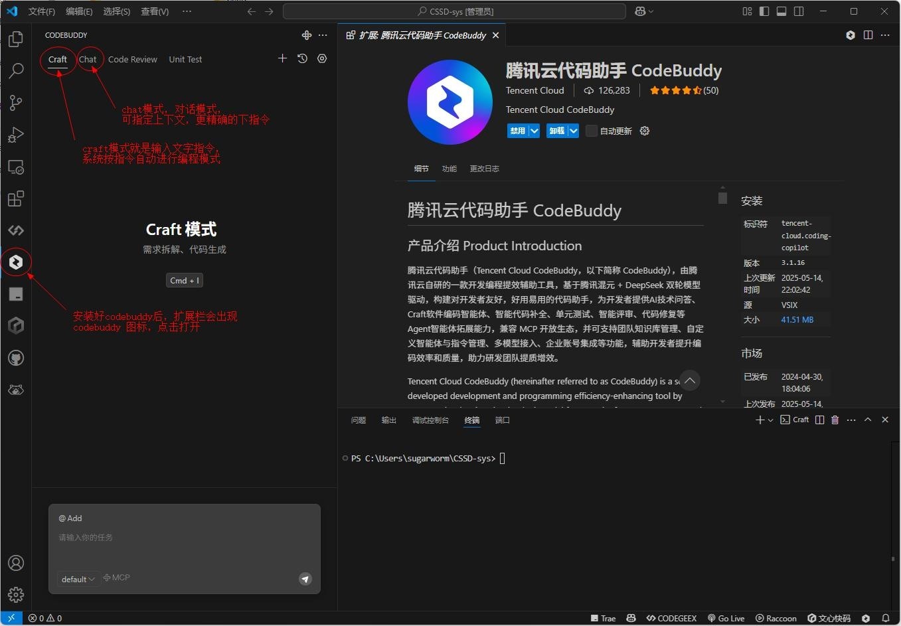The image size is (901, 626).
Task: Toggle secondary side bar visibility
Action: coord(799,11)
